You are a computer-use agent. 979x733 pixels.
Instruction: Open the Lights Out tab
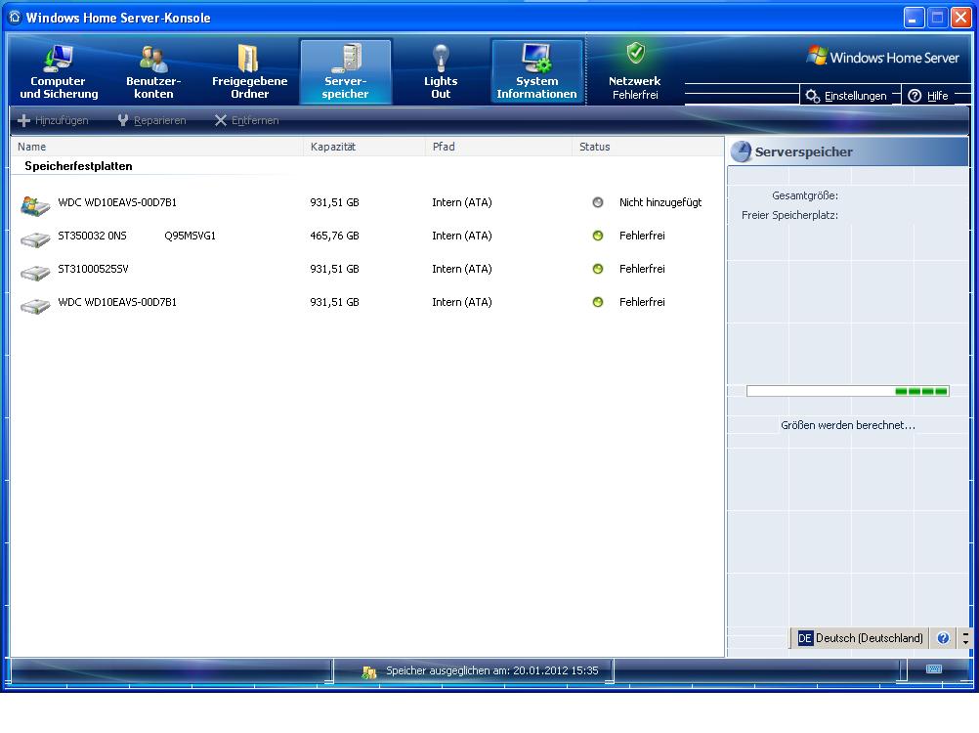point(441,71)
